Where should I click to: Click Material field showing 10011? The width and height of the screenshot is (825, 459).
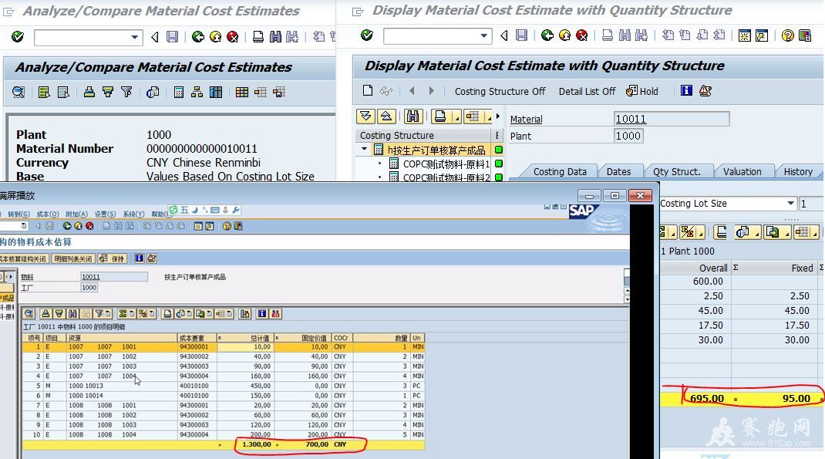pyautogui.click(x=672, y=119)
